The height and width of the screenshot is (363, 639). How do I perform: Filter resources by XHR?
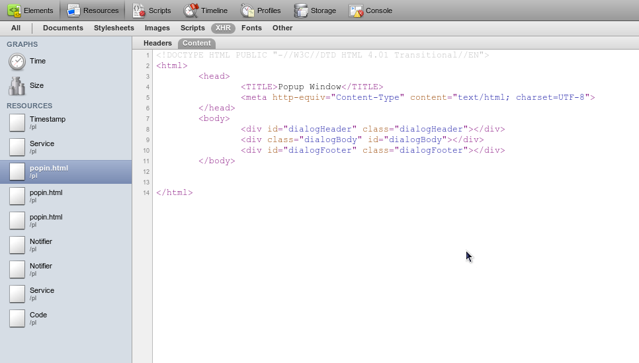tap(223, 28)
